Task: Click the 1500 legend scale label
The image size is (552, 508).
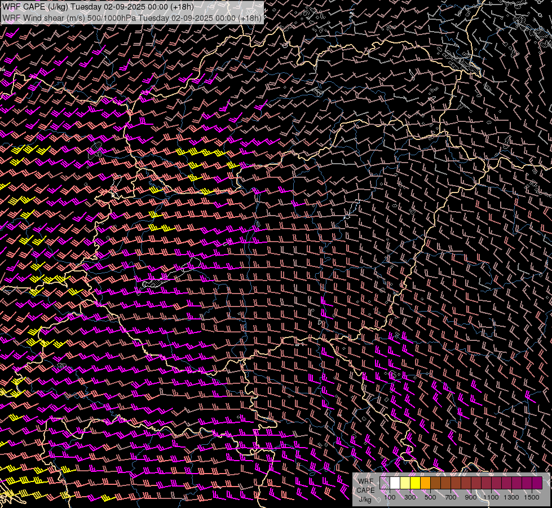Action: [532, 497]
